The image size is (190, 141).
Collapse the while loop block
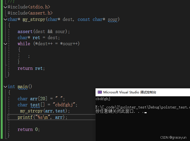[5, 44]
